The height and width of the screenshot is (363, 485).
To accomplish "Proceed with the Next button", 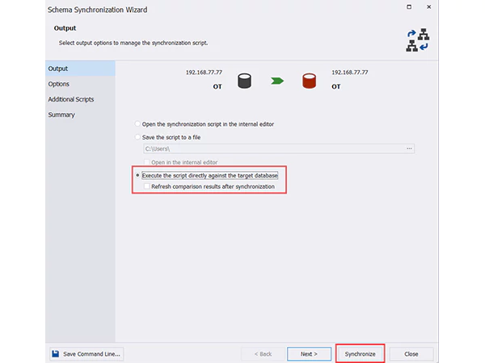I will click(x=309, y=354).
